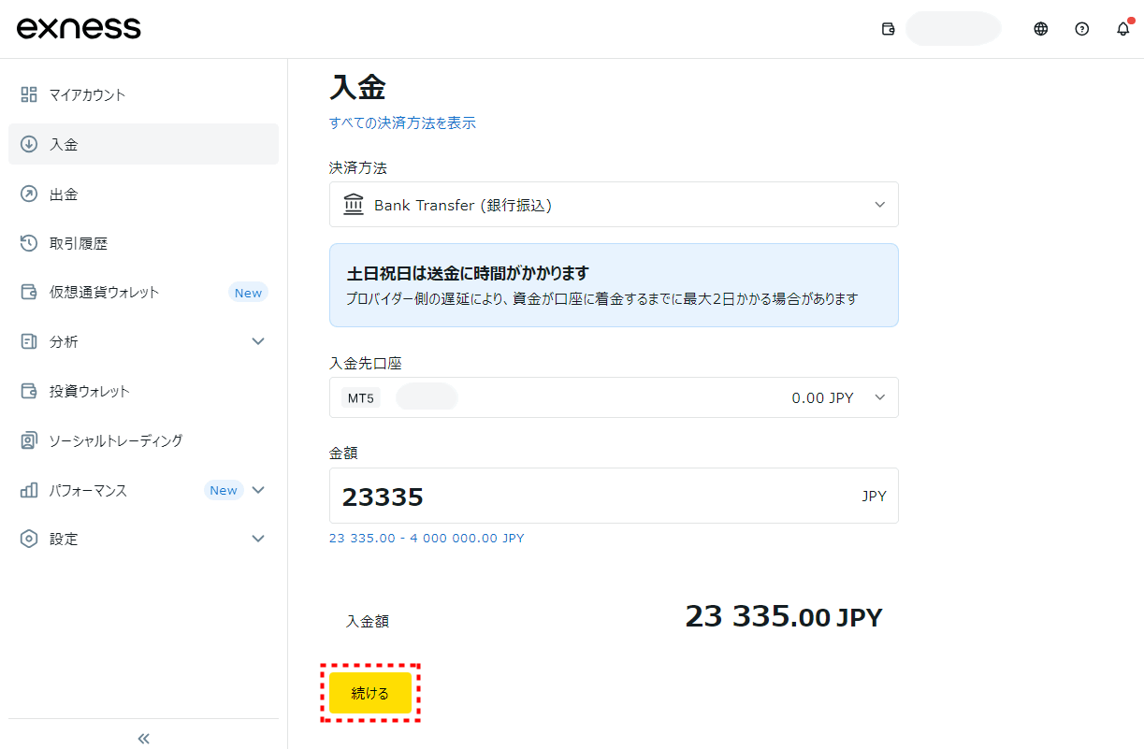Click the 0.00 JPY account balance
This screenshot has width=1144, height=749.
point(822,397)
